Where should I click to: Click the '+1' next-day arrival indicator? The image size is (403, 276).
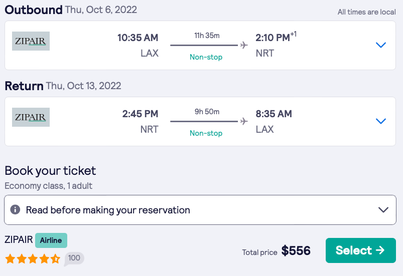click(x=294, y=34)
